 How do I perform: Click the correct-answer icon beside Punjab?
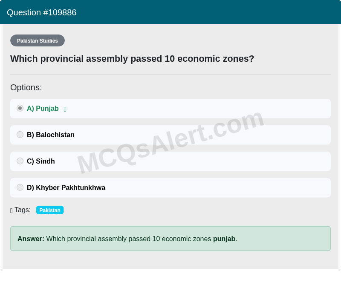[65, 109]
